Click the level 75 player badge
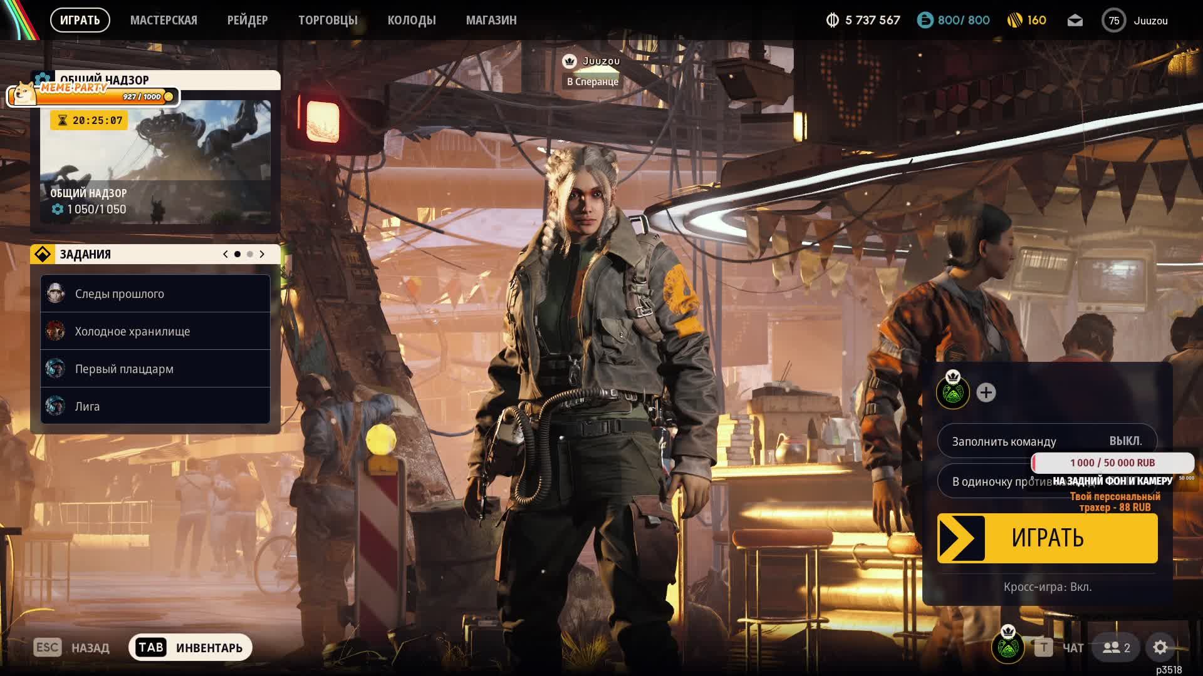The width and height of the screenshot is (1203, 676). [x=1113, y=21]
